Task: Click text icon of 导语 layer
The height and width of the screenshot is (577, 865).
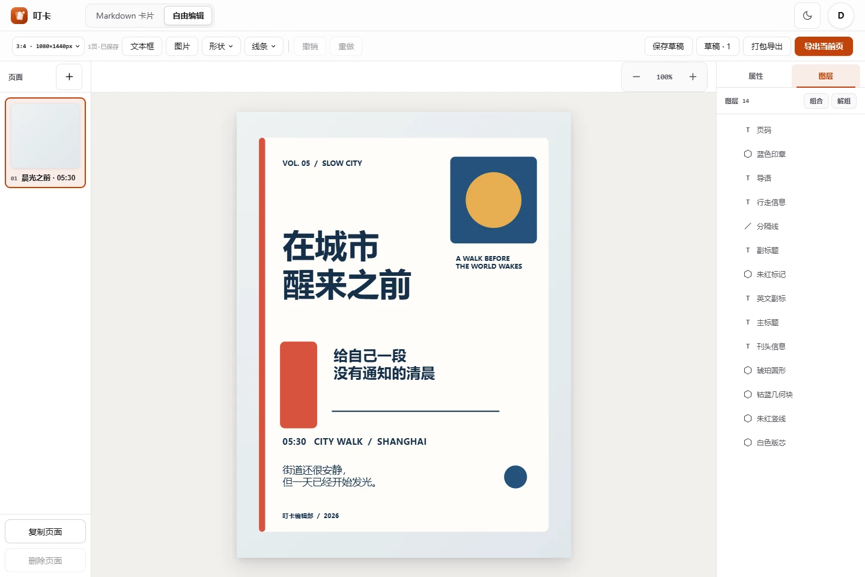Action: [748, 178]
